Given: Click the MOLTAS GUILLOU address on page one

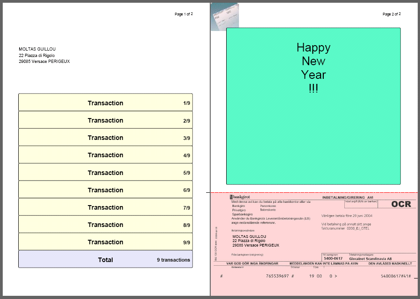Looking at the screenshot, I should tap(44, 55).
